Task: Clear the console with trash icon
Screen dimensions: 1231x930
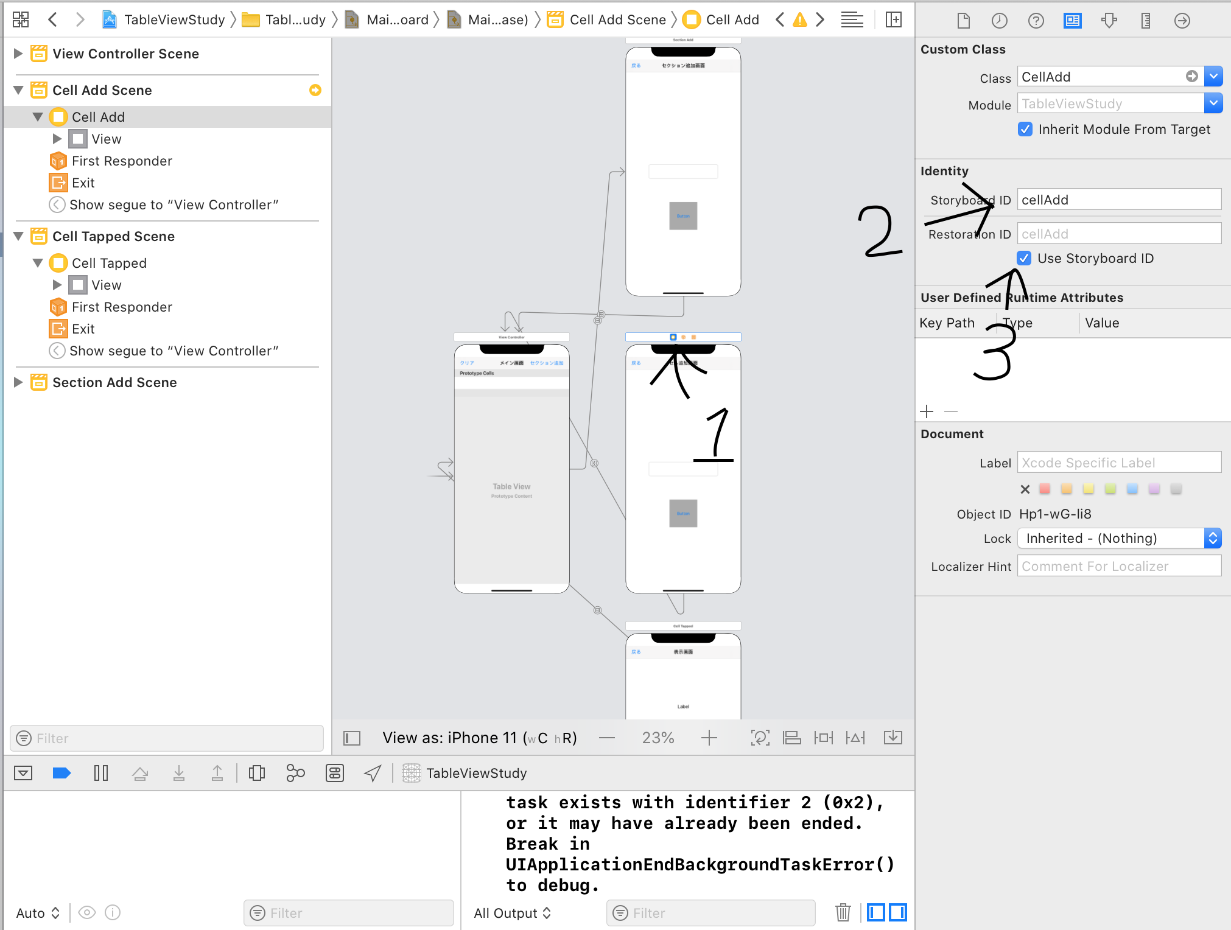Action: [x=843, y=912]
